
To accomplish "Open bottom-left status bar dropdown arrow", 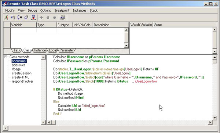I will [x=5, y=128].
